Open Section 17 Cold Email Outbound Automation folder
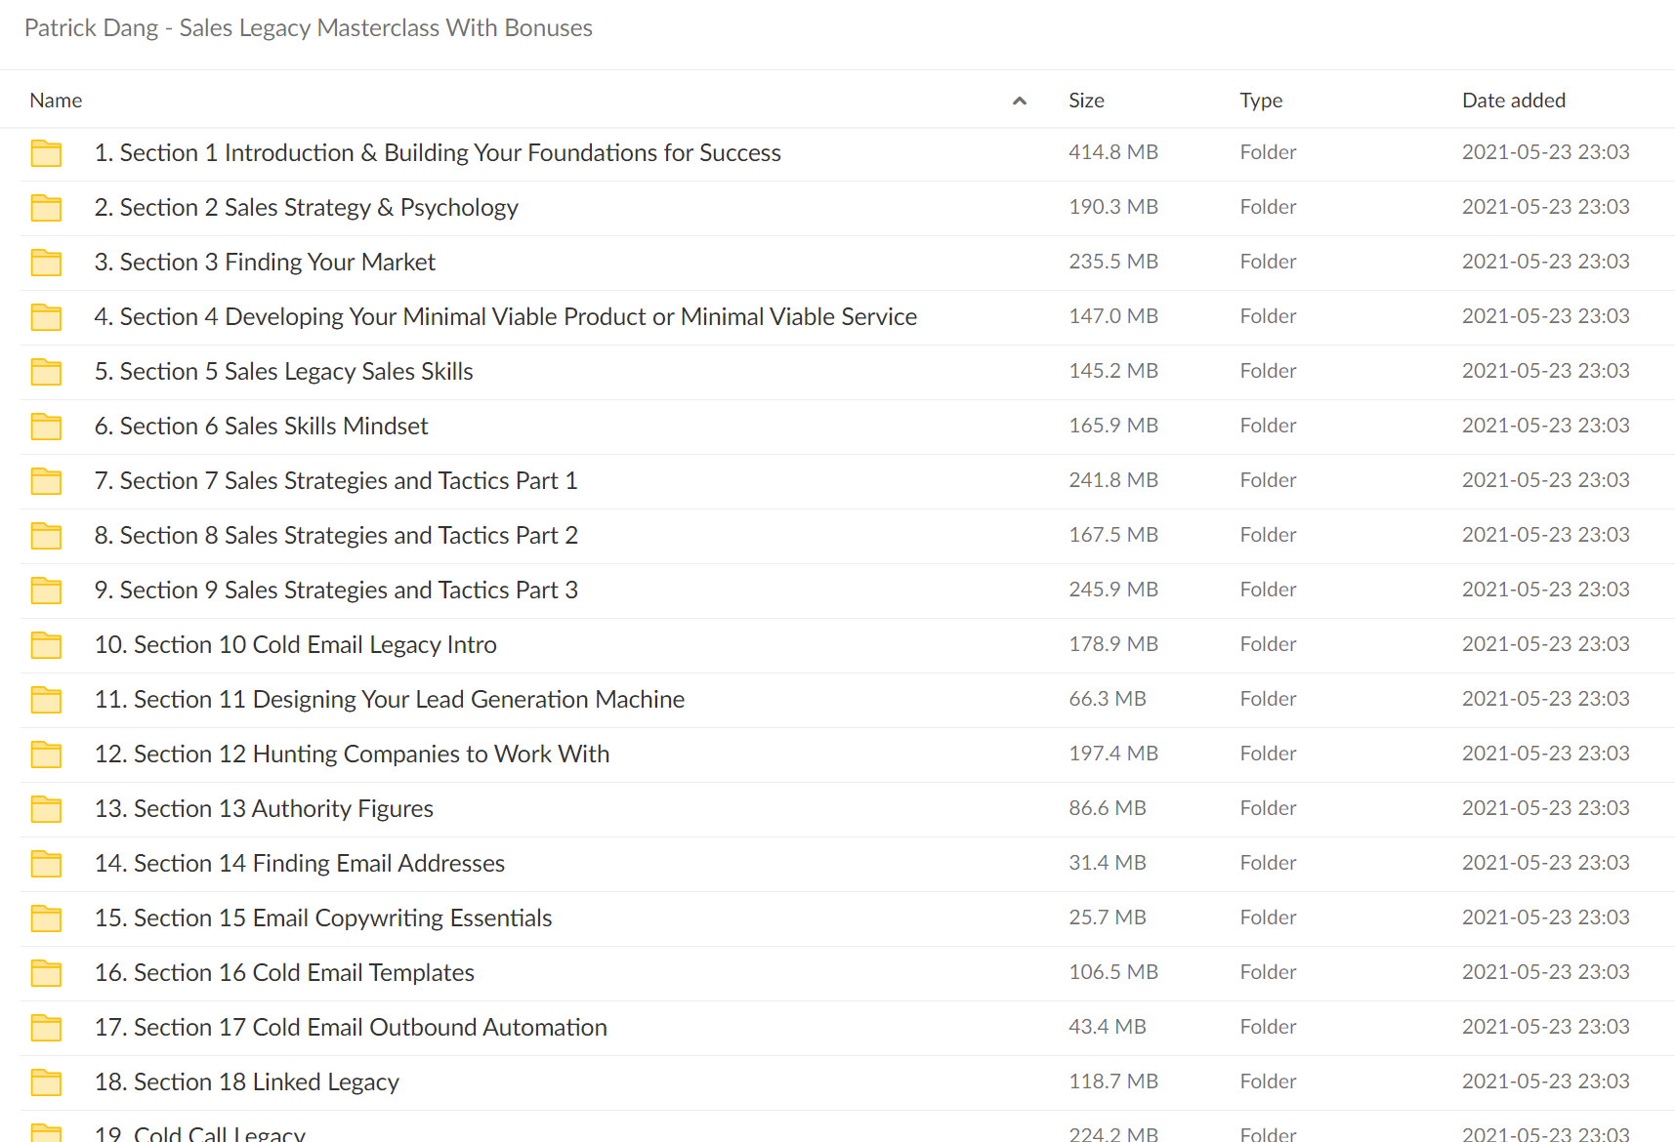The image size is (1675, 1142). pyautogui.click(x=351, y=1028)
